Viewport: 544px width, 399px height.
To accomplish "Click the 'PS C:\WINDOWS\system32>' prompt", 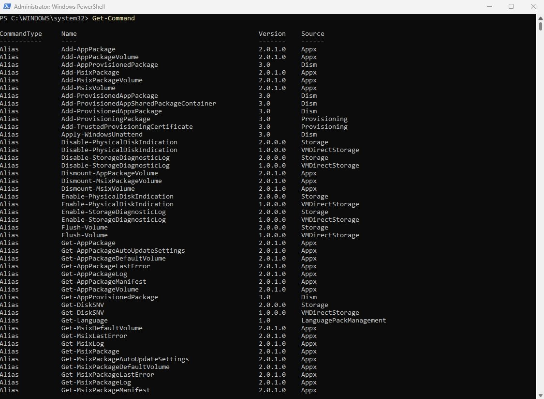I will (44, 18).
